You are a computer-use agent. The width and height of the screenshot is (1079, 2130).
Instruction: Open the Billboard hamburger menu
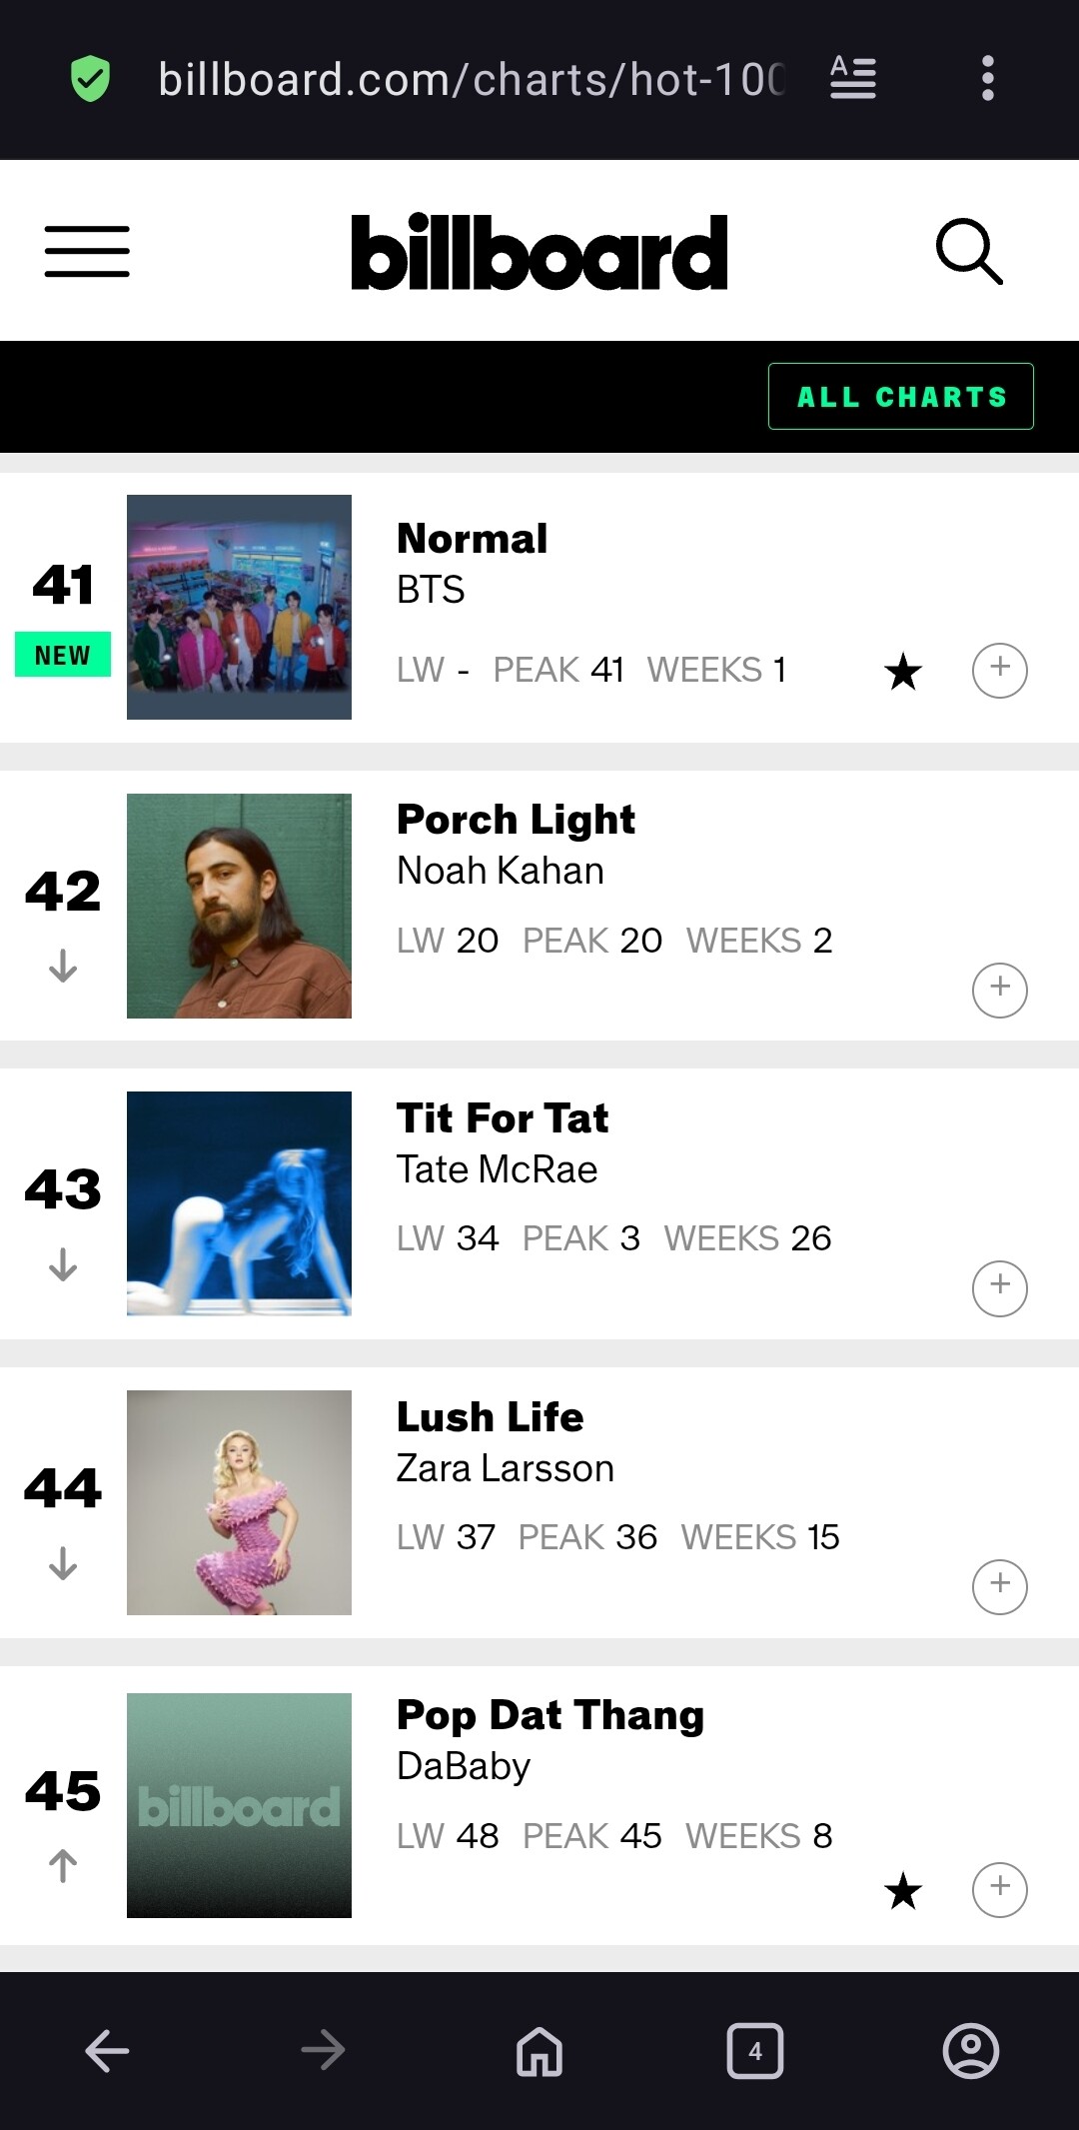[87, 251]
